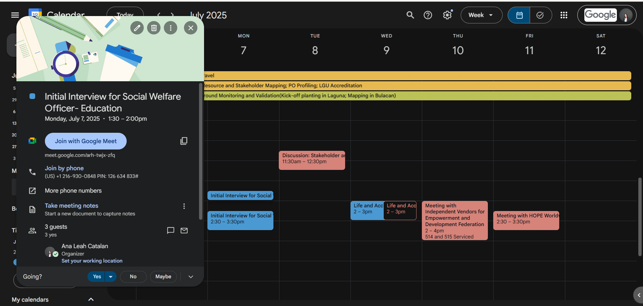
Task: Open the settings gear menu
Action: tap(447, 15)
